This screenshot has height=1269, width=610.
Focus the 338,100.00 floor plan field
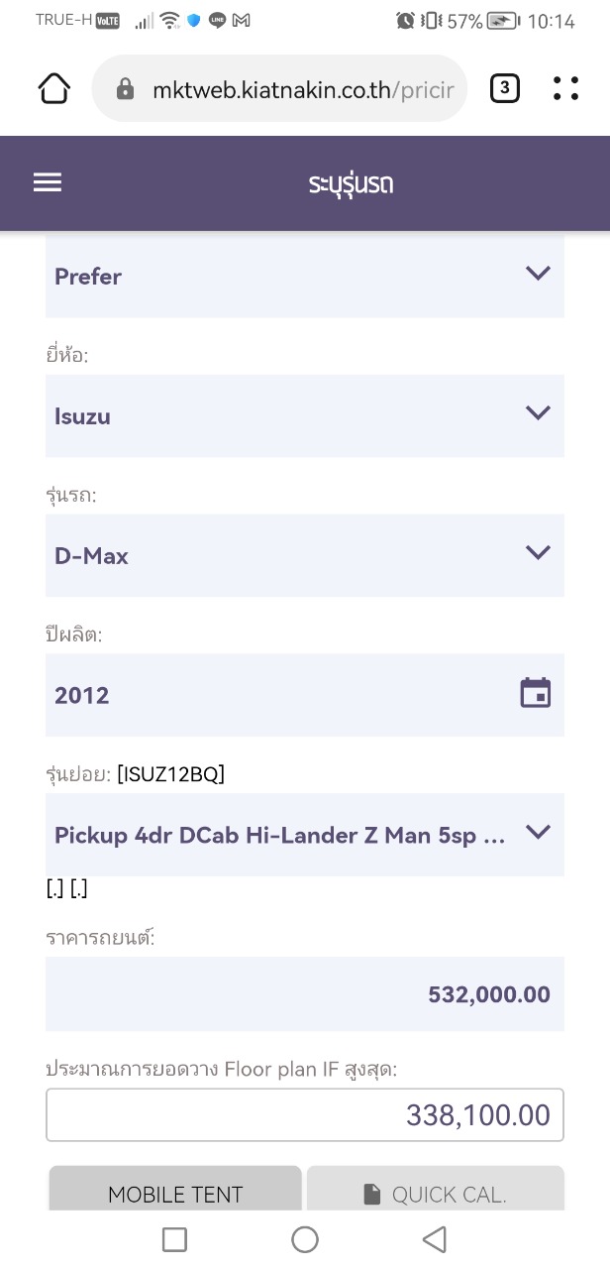(x=304, y=1115)
